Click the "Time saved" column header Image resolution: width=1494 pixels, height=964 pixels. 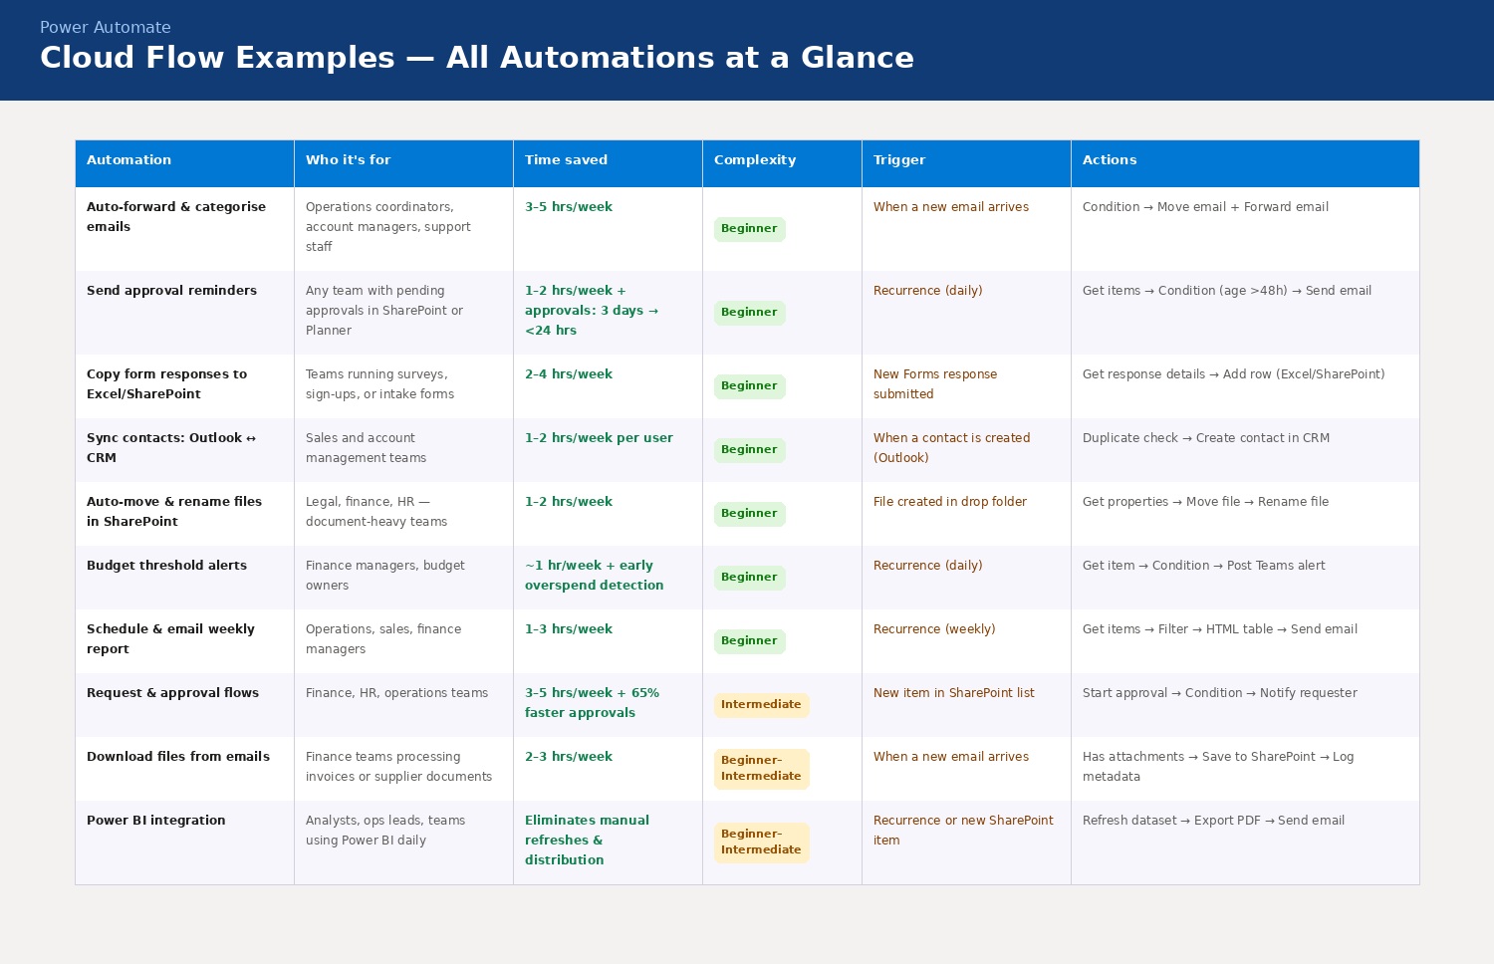pyautogui.click(x=608, y=163)
